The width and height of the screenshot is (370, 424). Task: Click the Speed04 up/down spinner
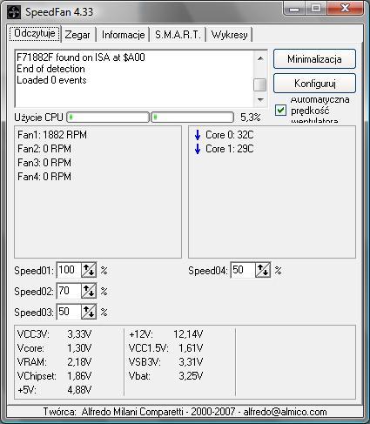263,271
